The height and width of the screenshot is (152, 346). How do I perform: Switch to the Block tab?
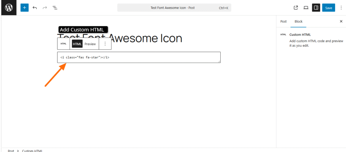pyautogui.click(x=298, y=21)
